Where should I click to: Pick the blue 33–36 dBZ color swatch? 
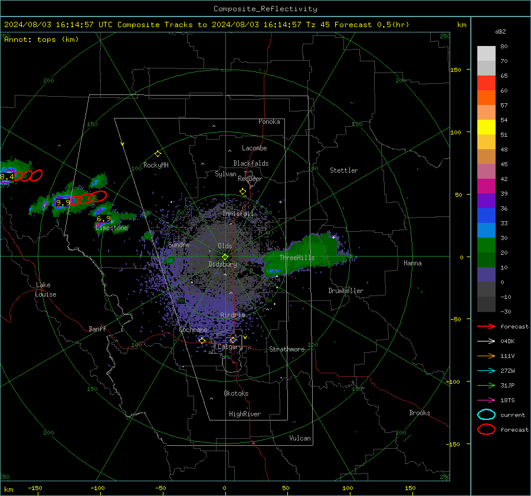[486, 216]
